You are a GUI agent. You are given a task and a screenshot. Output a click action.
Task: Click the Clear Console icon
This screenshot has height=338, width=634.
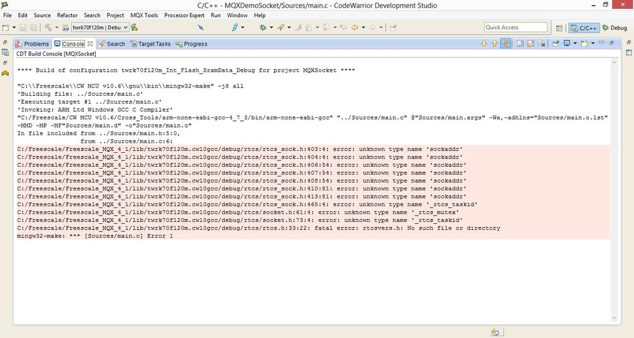point(542,43)
